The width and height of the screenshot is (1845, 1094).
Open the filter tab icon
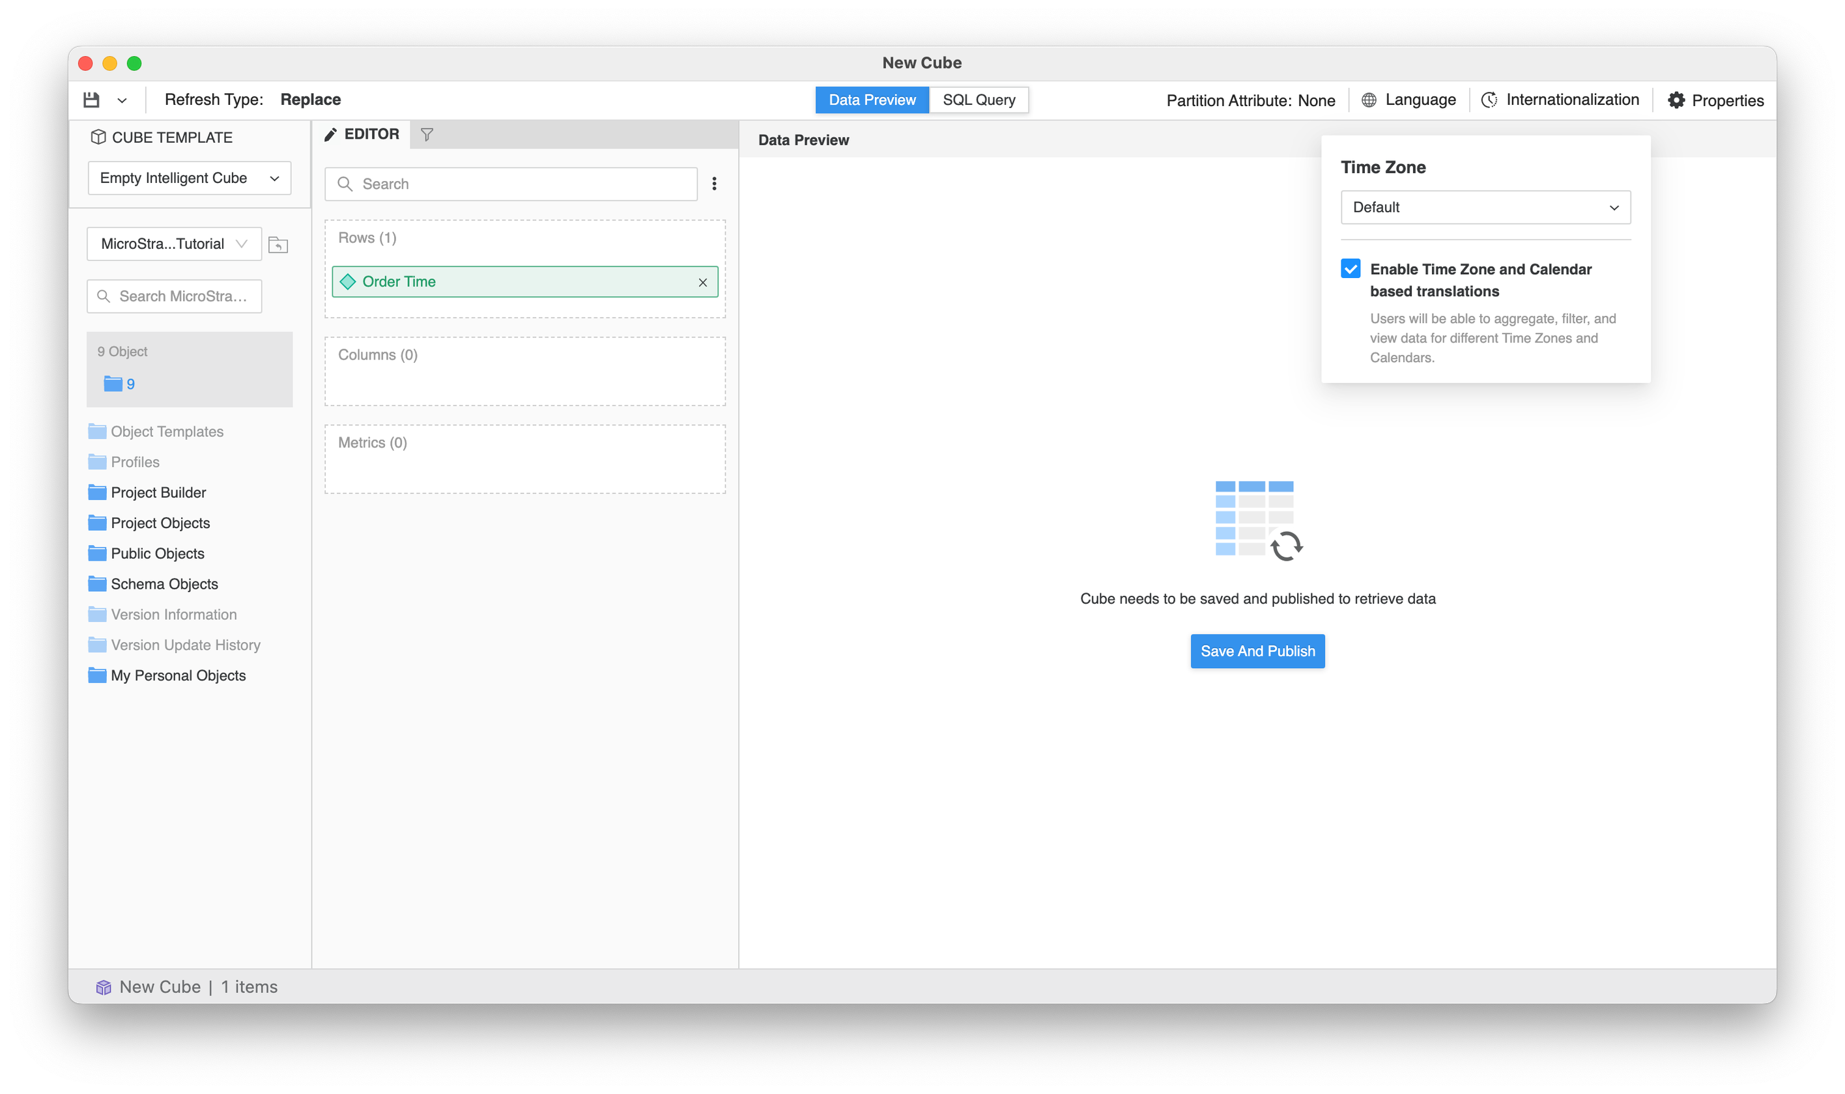(427, 134)
